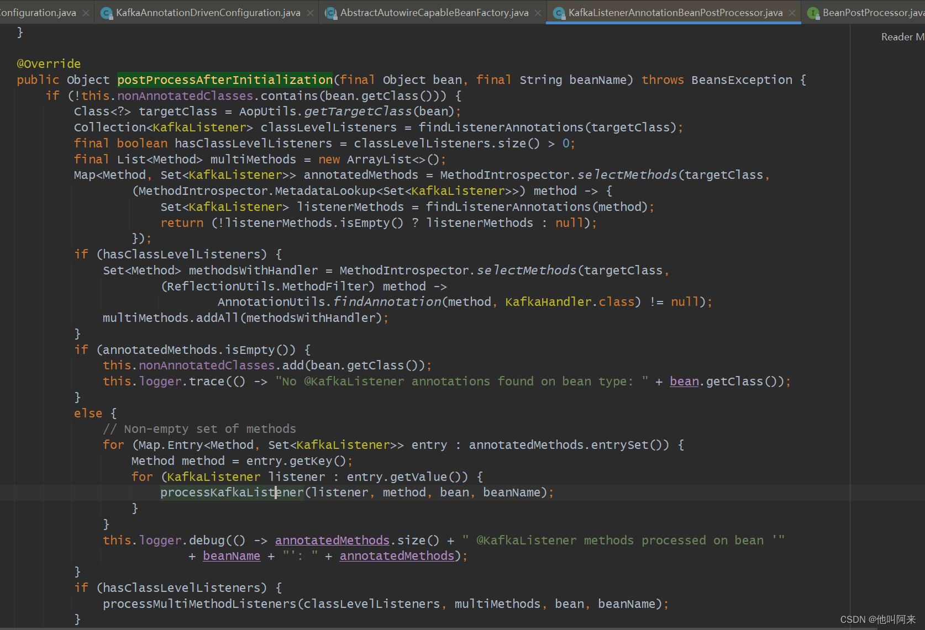Click nonAnnotatedClasses.add(bean.getClass()) line
The width and height of the screenshot is (925, 630).
(267, 366)
